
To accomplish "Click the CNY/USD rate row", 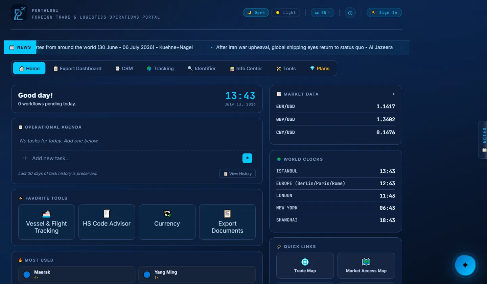I will tap(335, 132).
